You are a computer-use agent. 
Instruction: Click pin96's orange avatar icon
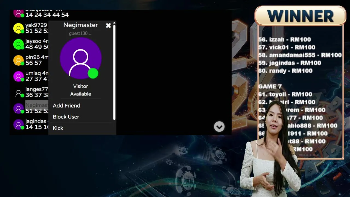[x=19, y=60]
